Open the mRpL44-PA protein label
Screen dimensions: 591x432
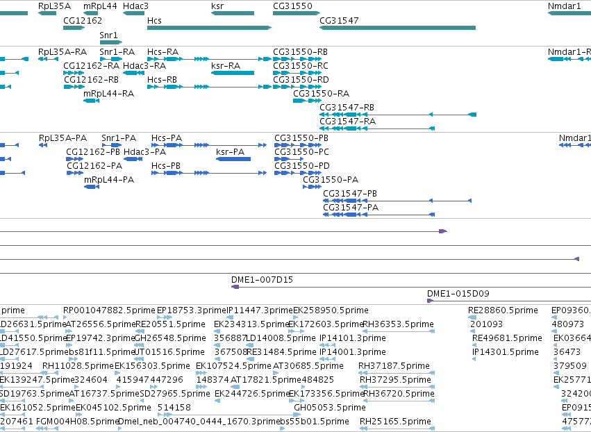click(x=108, y=180)
